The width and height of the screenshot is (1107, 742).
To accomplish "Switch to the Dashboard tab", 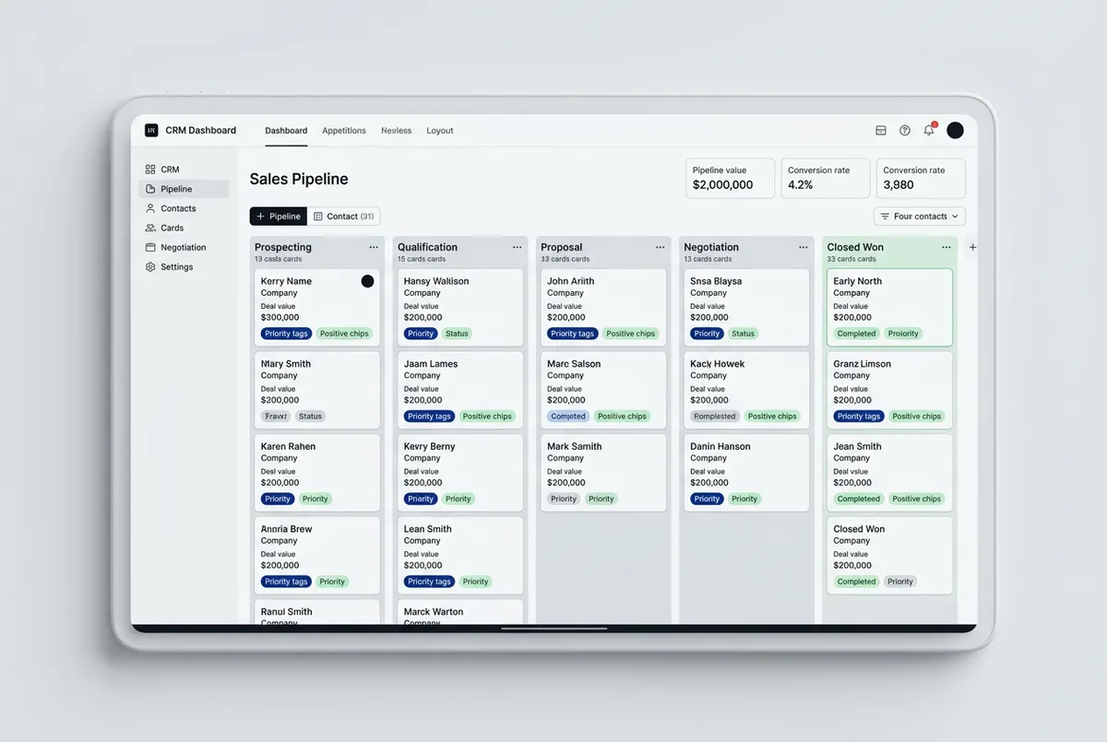I will [x=286, y=131].
